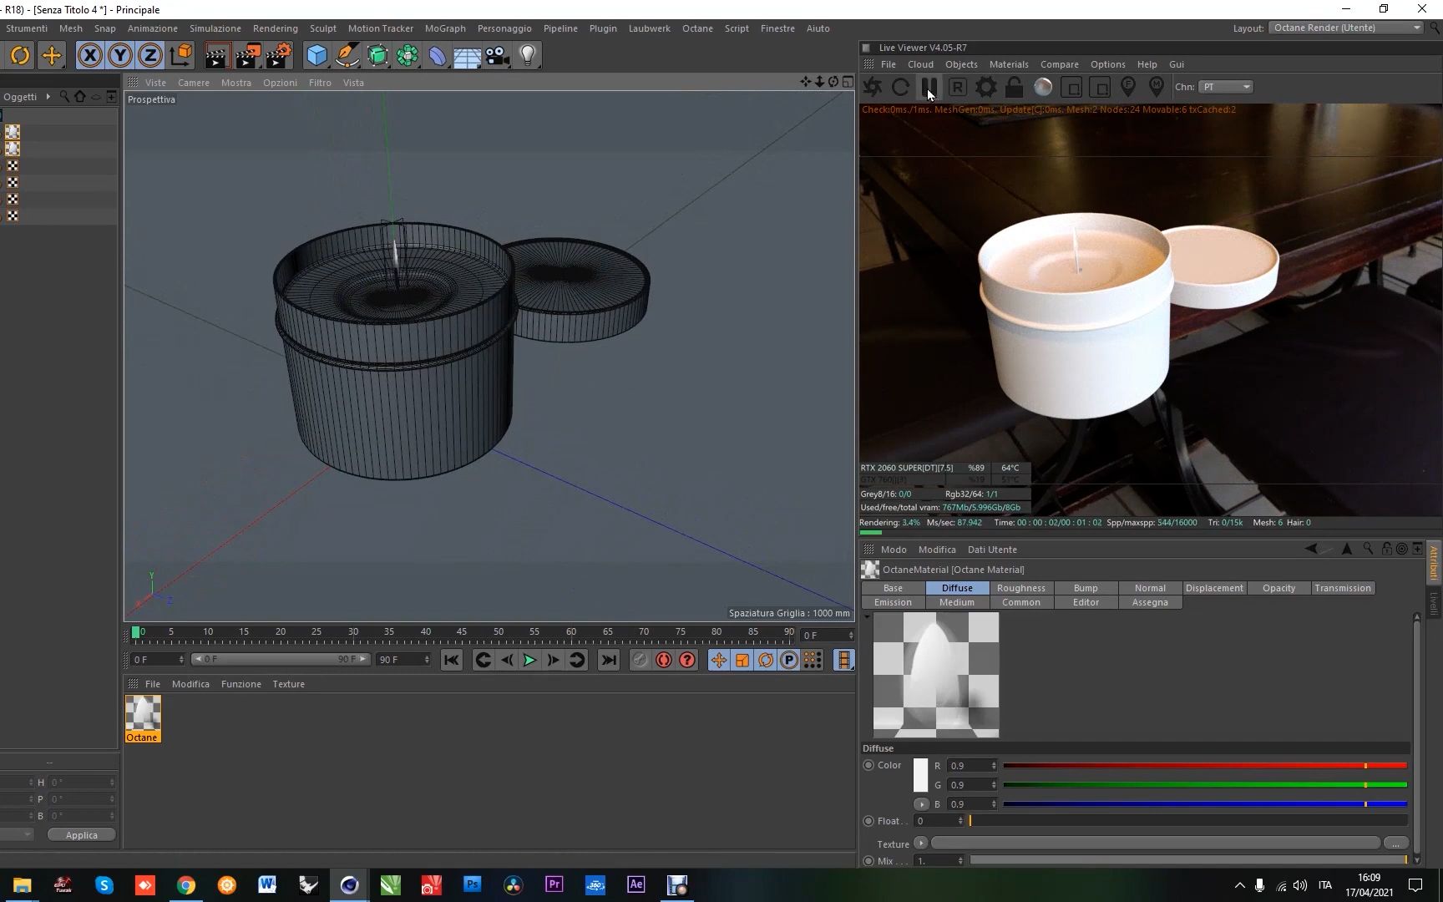Pause rendering in the Live Viewer
Viewport: 1443px width, 902px height.
click(x=929, y=87)
